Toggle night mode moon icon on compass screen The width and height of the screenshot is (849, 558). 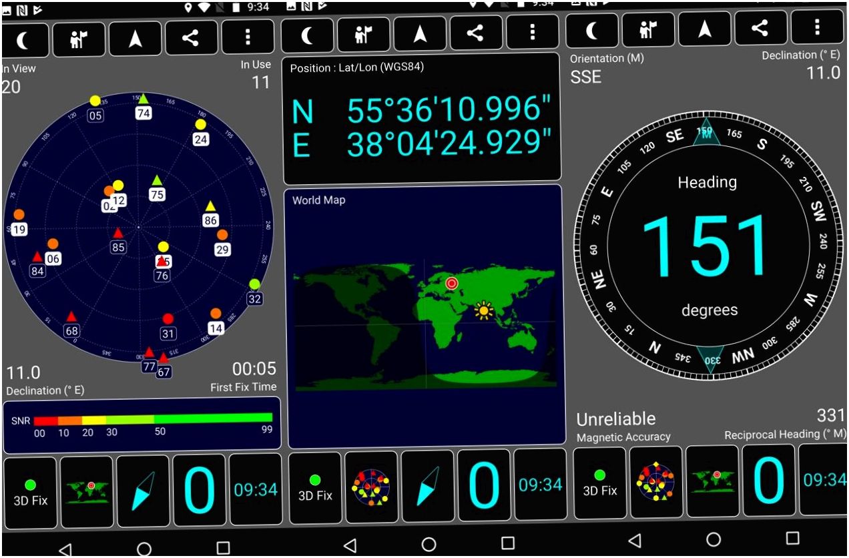pos(591,28)
